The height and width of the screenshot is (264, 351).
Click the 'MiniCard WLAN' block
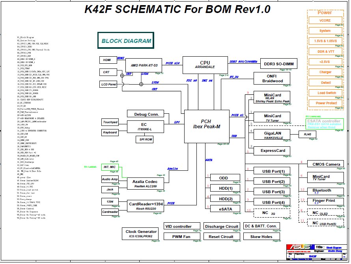(x=272, y=97)
